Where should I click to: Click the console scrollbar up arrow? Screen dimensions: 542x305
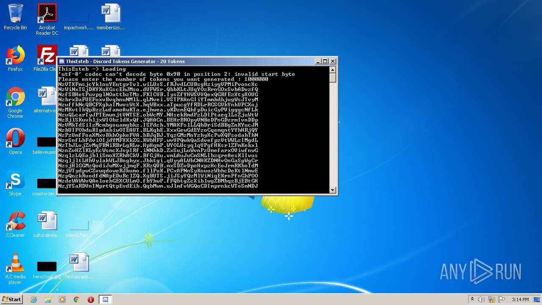click(333, 70)
